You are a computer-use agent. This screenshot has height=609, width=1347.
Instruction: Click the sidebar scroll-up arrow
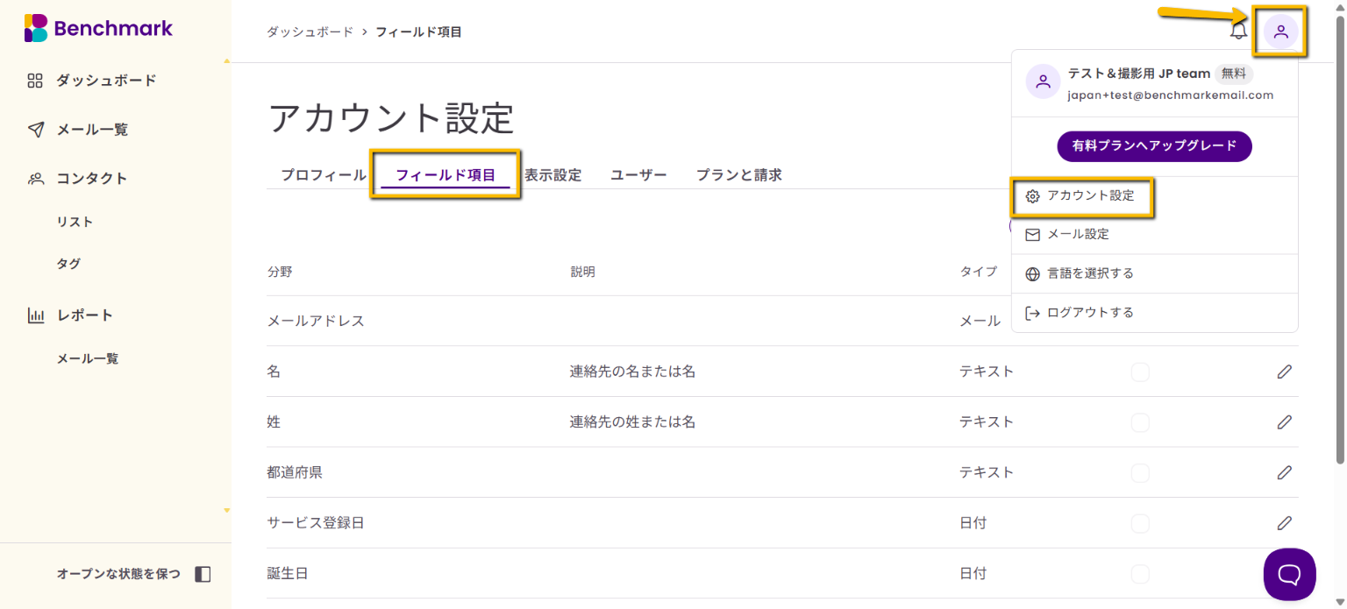(x=227, y=61)
